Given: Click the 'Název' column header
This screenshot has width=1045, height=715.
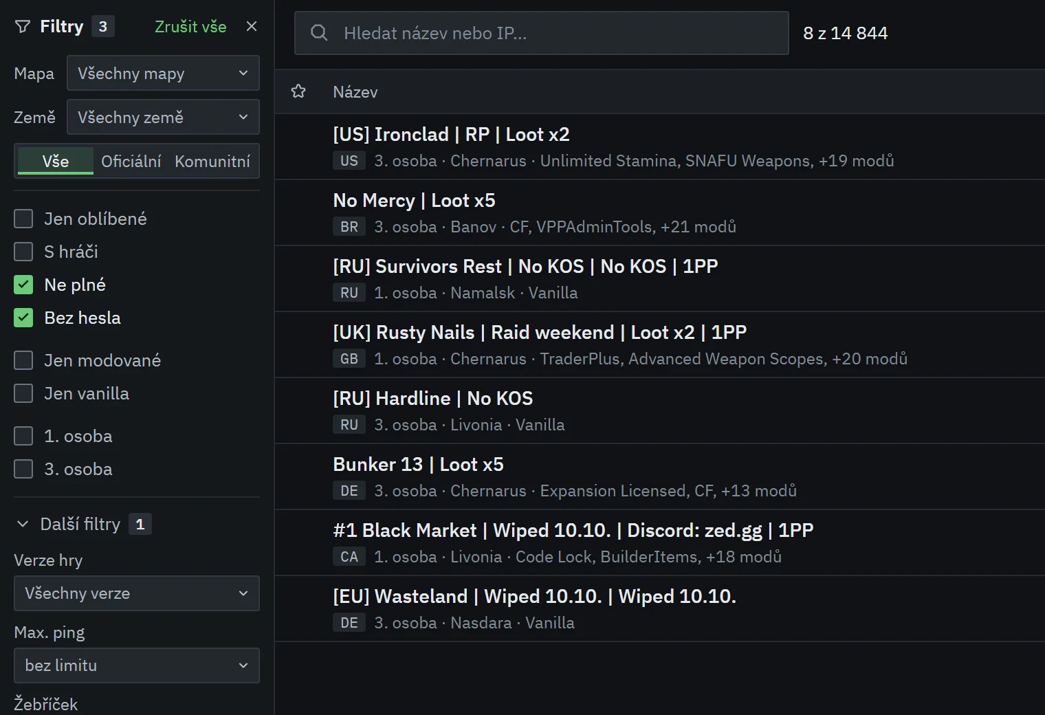Looking at the screenshot, I should [355, 92].
